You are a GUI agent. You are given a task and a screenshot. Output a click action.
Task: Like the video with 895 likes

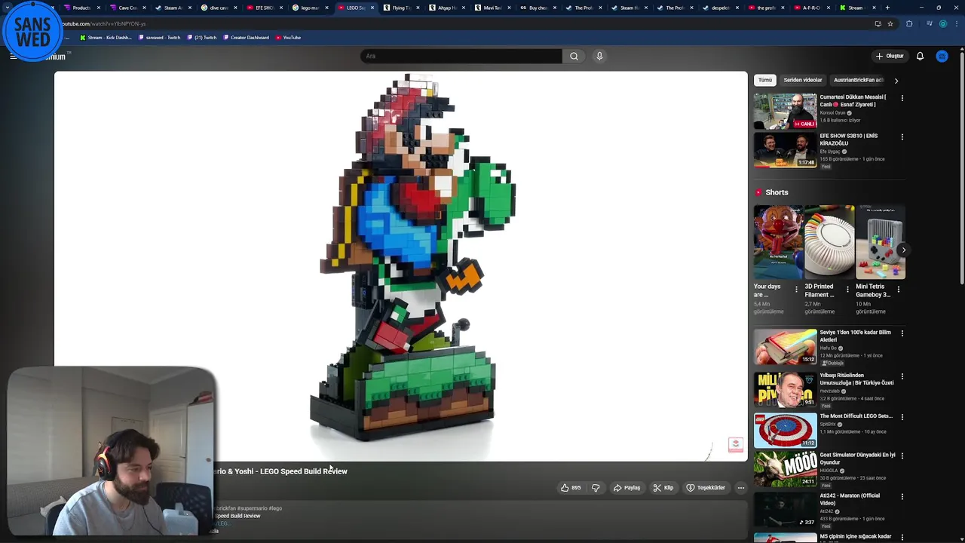pyautogui.click(x=571, y=488)
